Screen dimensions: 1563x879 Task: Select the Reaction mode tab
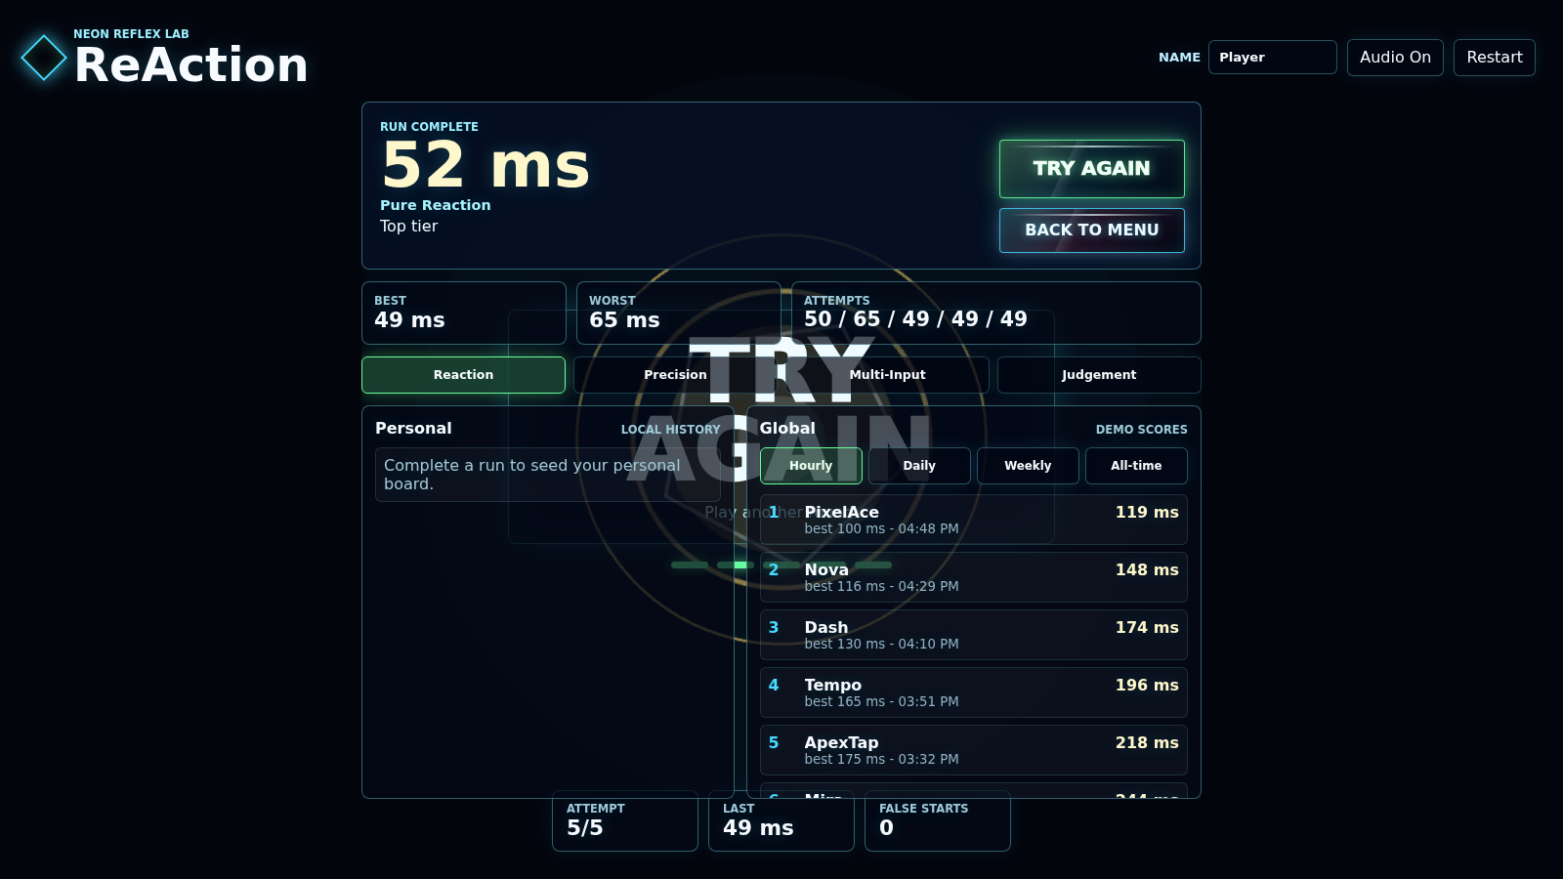[x=463, y=375]
